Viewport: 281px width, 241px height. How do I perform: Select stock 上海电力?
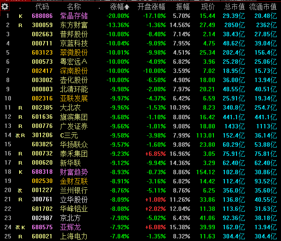(74, 236)
